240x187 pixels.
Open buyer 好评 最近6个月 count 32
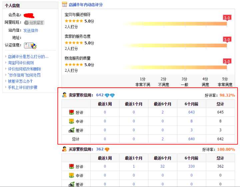coord(163,166)
